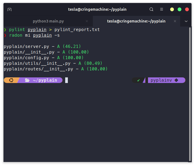Screen dimensions: 195x166
Task: Switch to the python3 main.py tab
Action: (48, 21)
